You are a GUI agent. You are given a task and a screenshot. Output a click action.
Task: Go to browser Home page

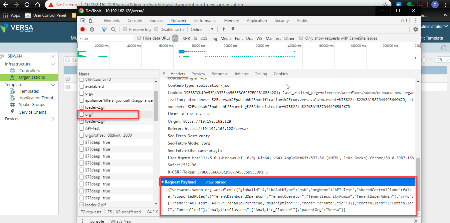point(38,5)
